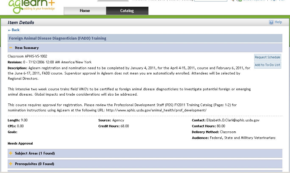
Task: Click the Check System icon
Action: point(240,1)
